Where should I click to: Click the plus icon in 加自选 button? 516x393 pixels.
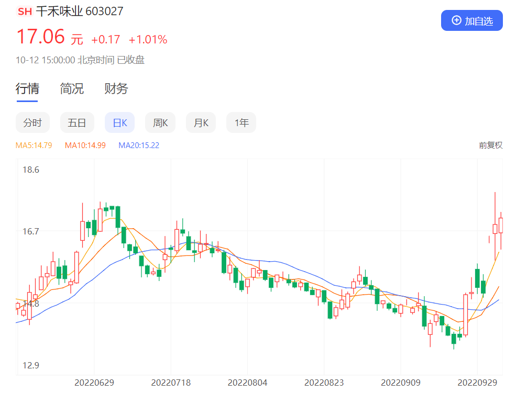point(456,20)
